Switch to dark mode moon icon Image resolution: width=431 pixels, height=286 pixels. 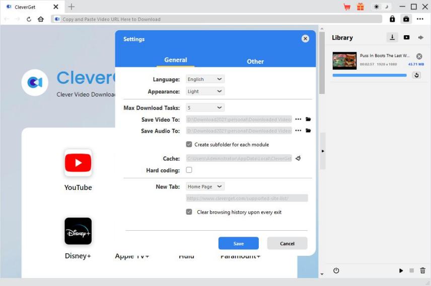[x=387, y=7]
